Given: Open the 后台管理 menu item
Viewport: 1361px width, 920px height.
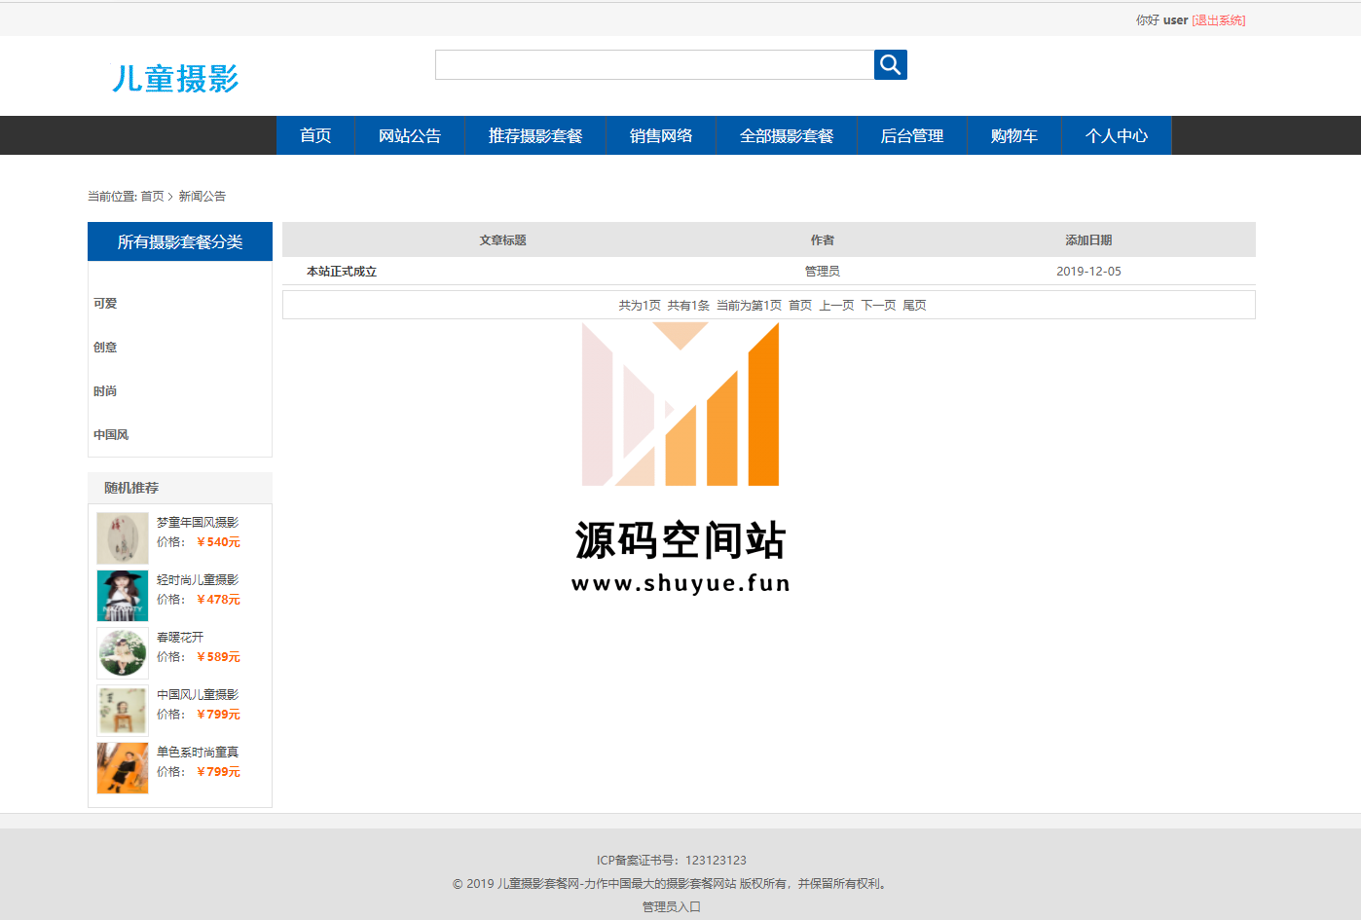Looking at the screenshot, I should (x=912, y=135).
